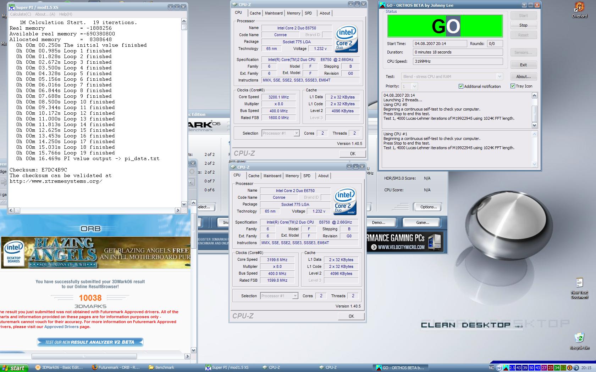Switch to Futuremark ORB browser in taskbar
The image size is (596, 372).
pyautogui.click(x=116, y=368)
